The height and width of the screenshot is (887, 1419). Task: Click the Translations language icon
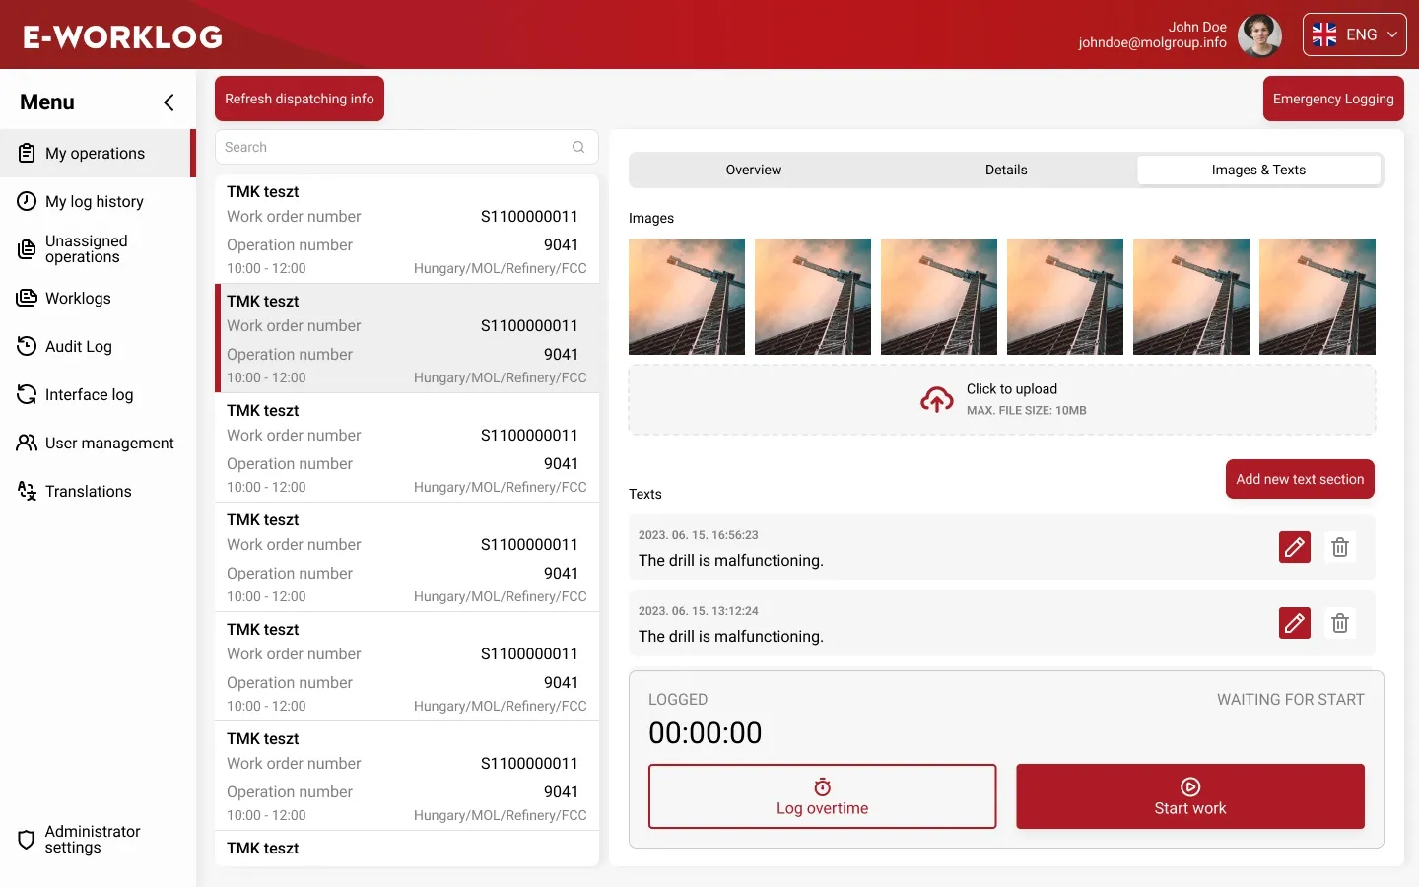(x=27, y=491)
